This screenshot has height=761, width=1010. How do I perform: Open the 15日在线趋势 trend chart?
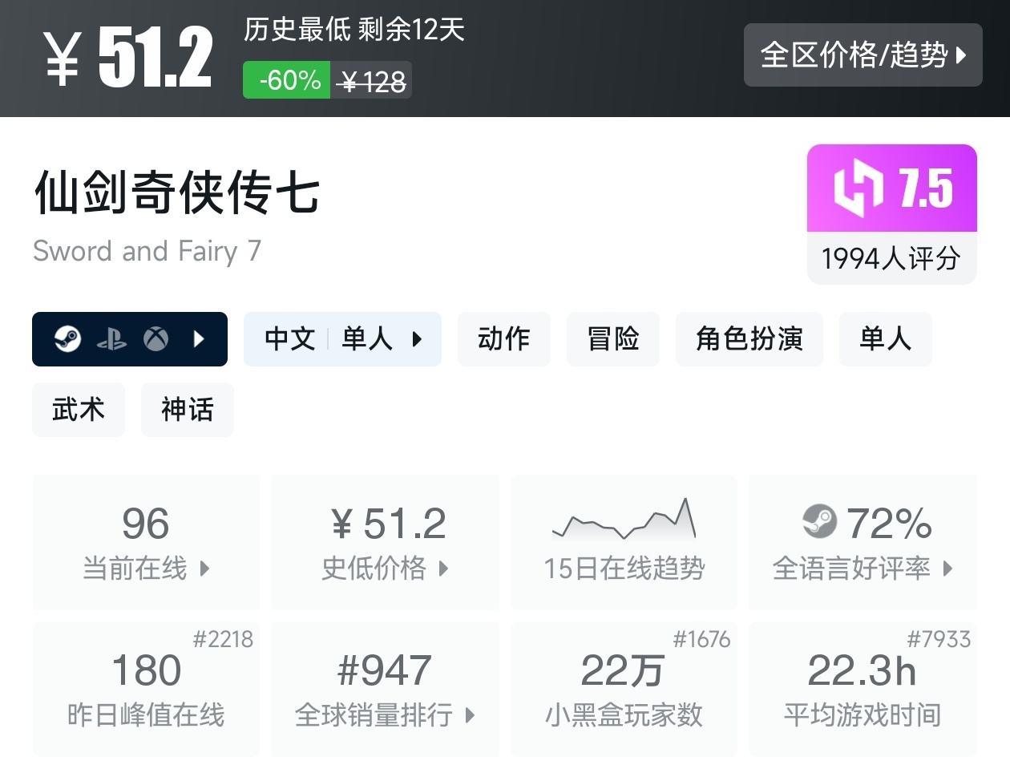(624, 543)
